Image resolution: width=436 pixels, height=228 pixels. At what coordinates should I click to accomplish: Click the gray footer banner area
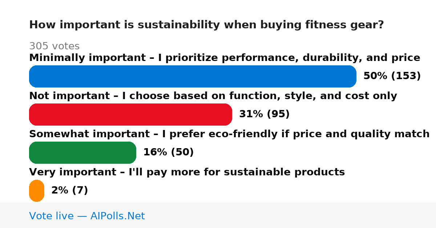pos(218,215)
